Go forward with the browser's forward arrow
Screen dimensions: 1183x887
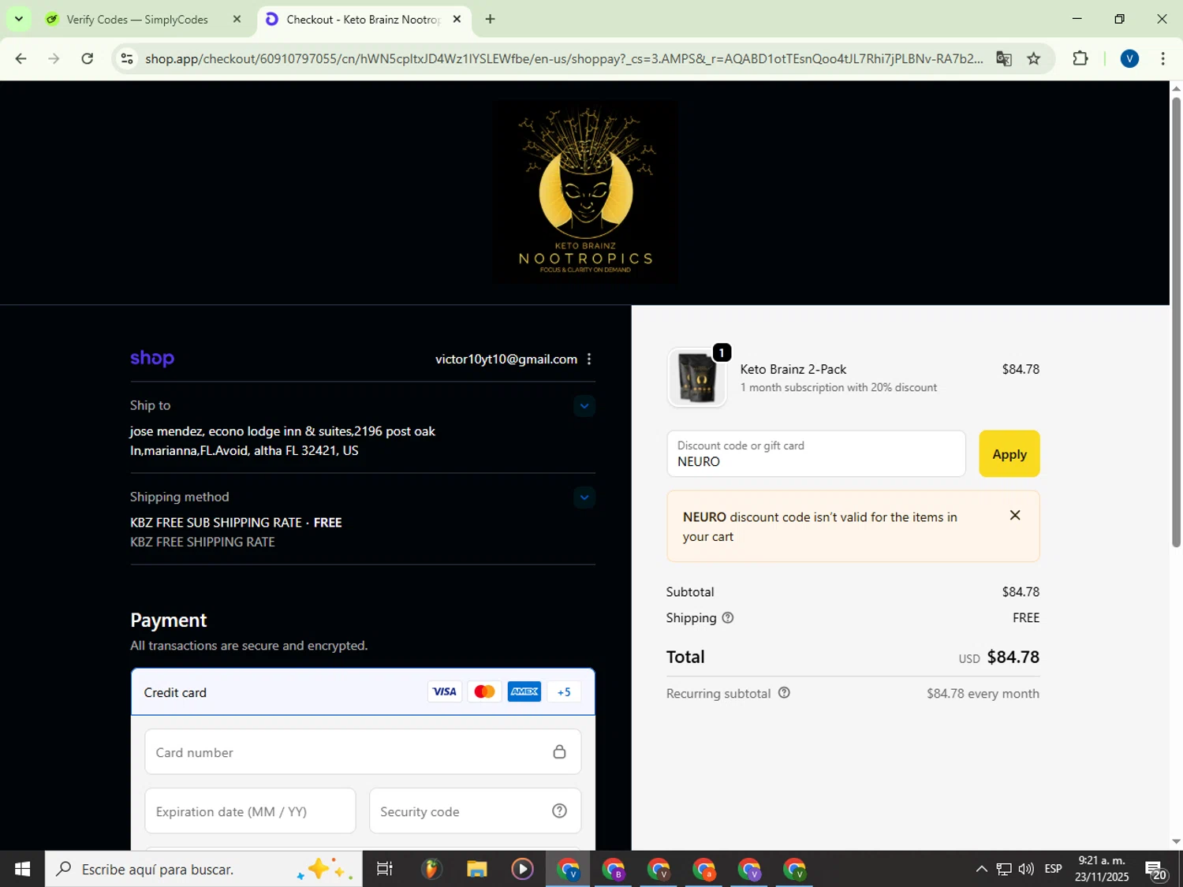click(x=54, y=58)
